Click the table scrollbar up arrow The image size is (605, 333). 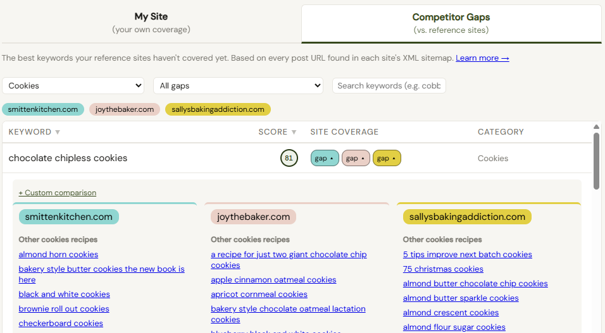[x=596, y=127]
